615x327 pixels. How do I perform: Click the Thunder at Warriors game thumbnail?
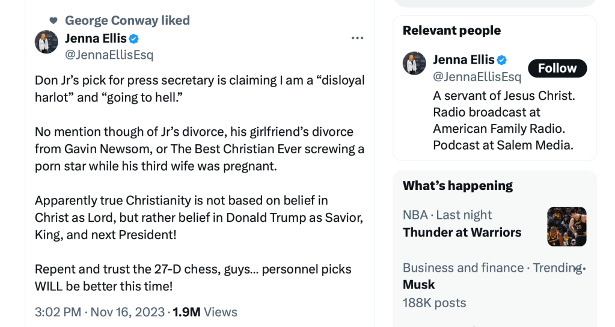pos(566,226)
